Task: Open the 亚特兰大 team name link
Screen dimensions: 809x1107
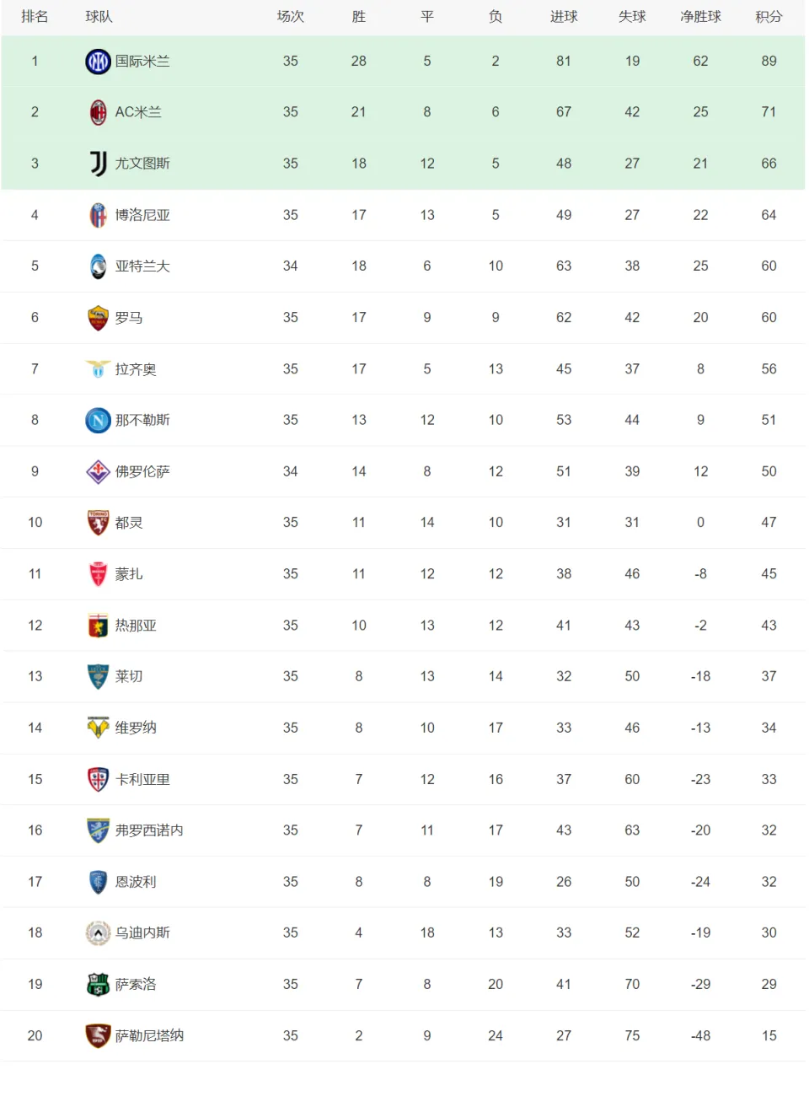Action: click(142, 266)
